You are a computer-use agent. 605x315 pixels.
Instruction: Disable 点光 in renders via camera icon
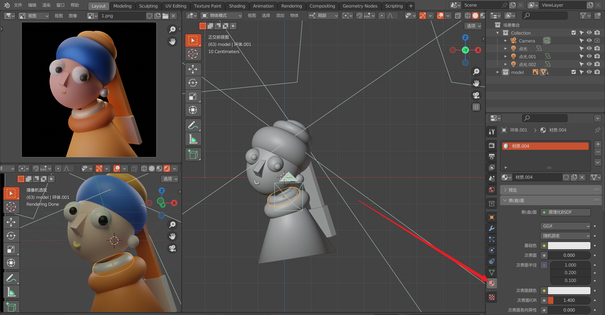tap(597, 48)
